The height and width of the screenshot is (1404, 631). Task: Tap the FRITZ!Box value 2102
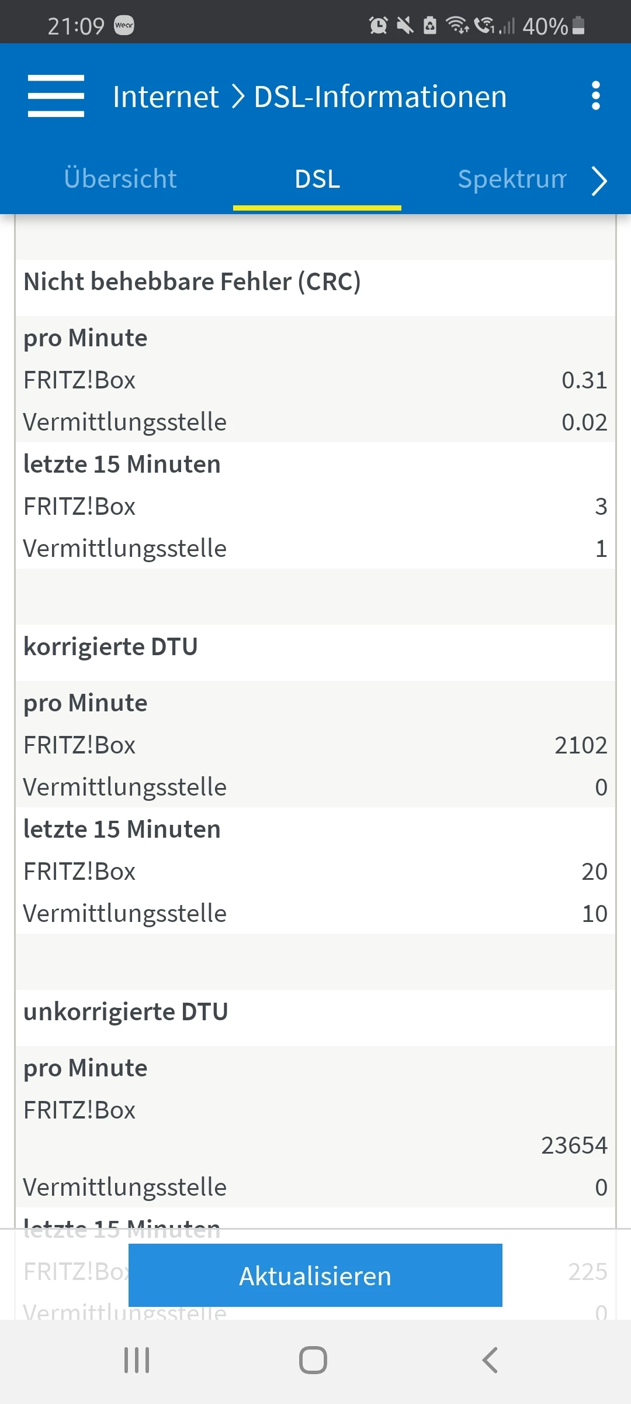pyautogui.click(x=581, y=745)
